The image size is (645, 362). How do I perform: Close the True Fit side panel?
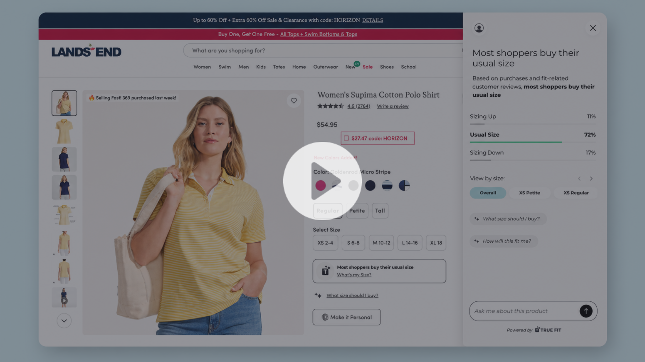pos(593,28)
